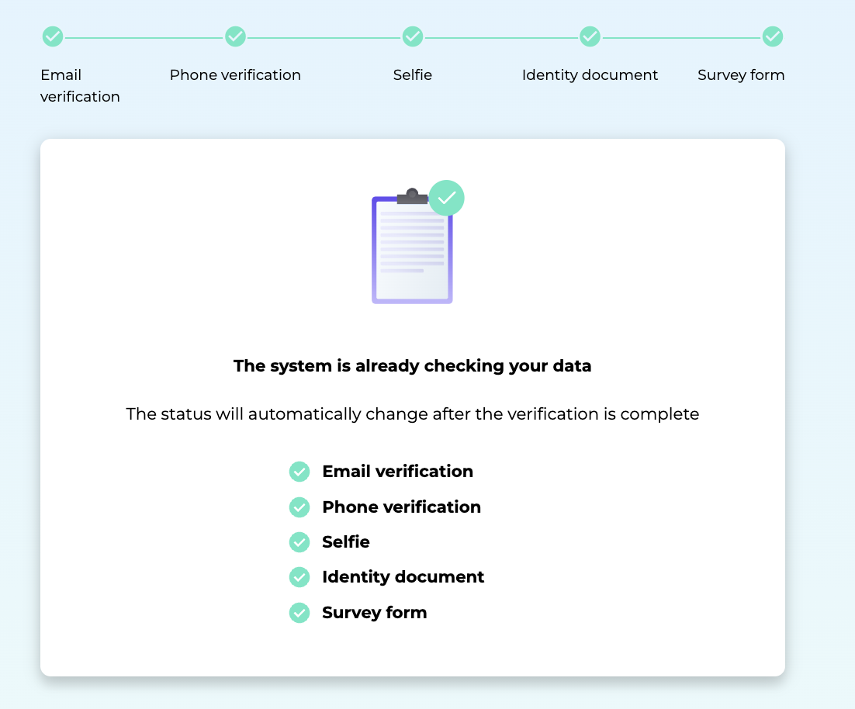Click the status will automatically change message
This screenshot has height=709, width=855.
coord(412,414)
